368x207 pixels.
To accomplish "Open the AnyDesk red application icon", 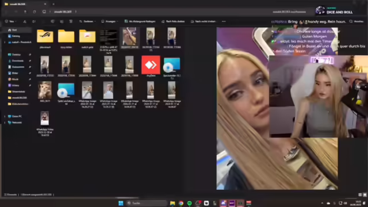I will click(151, 65).
